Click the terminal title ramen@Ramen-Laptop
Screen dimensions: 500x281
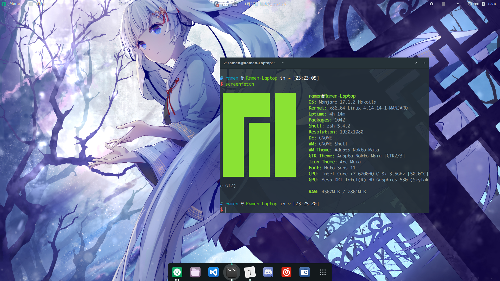[249, 63]
